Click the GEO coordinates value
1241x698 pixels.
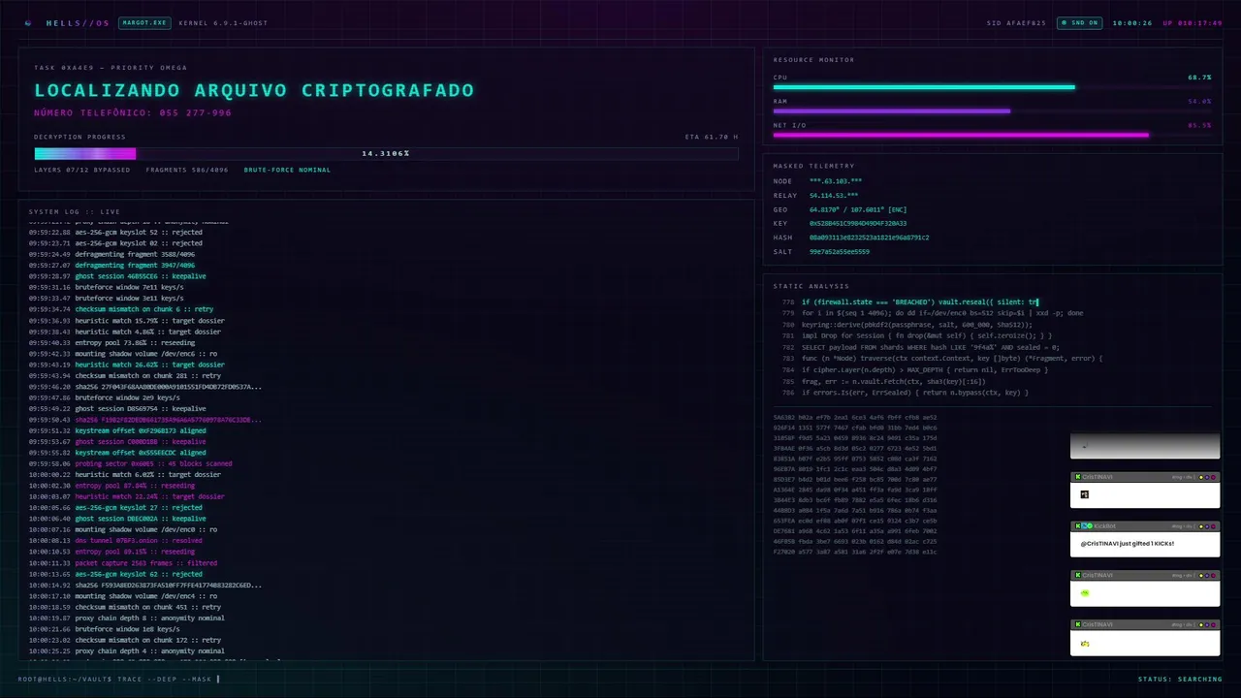coord(858,209)
